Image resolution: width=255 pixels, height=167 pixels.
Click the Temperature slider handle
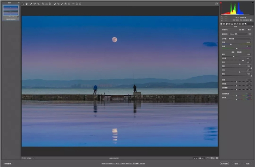click(x=231, y=44)
